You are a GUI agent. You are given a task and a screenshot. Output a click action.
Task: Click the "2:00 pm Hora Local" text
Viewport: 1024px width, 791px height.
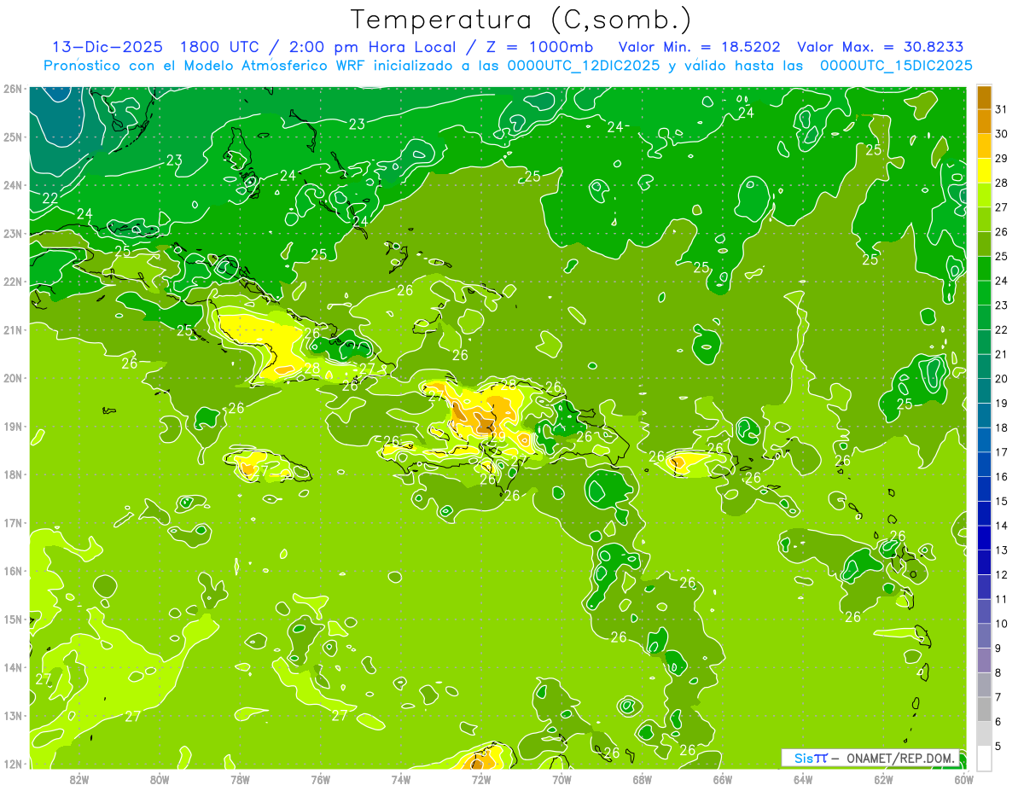pyautogui.click(x=372, y=48)
